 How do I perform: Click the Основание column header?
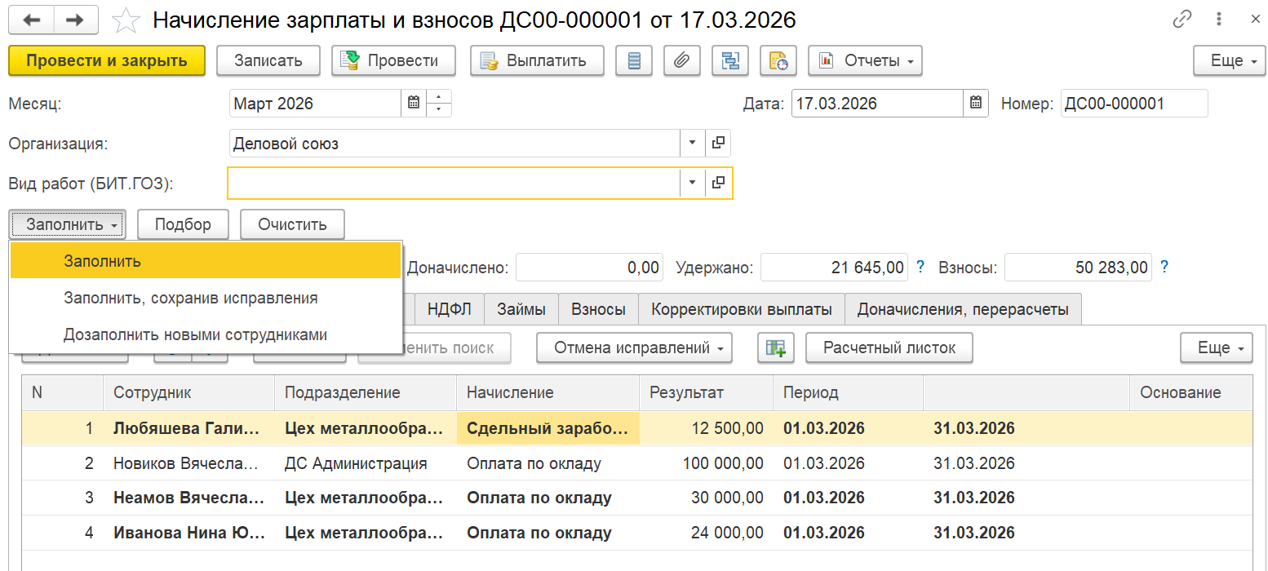tap(1190, 392)
